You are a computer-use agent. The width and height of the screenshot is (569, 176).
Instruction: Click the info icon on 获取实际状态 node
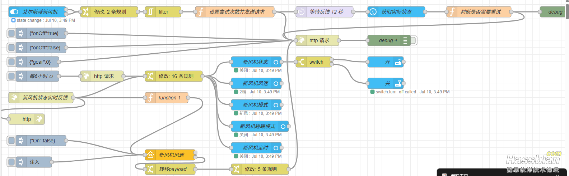tap(373, 12)
